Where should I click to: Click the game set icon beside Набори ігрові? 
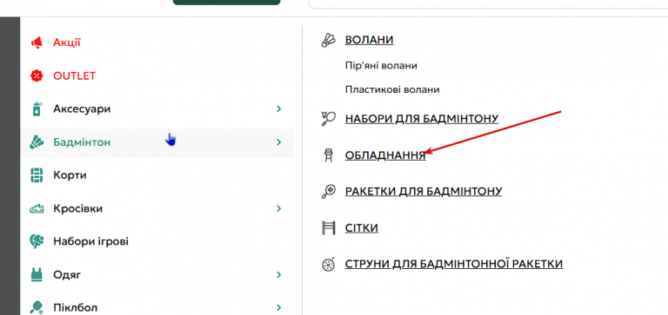37,241
